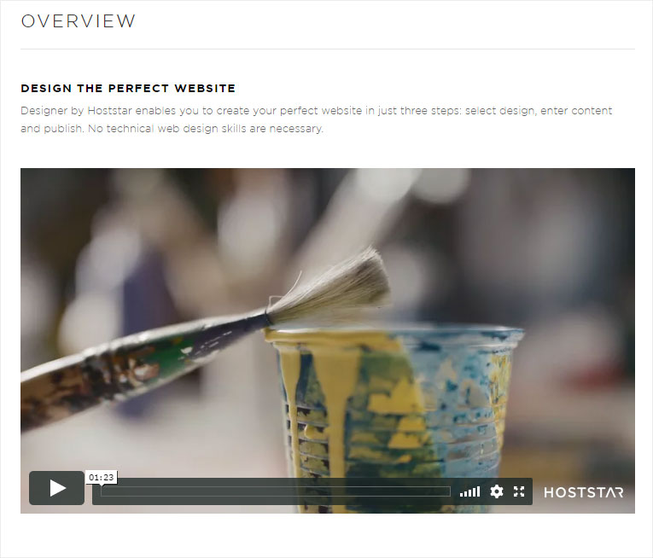The height and width of the screenshot is (558, 653).
Task: Click the Design the Perfect Website heading
Action: 128,88
